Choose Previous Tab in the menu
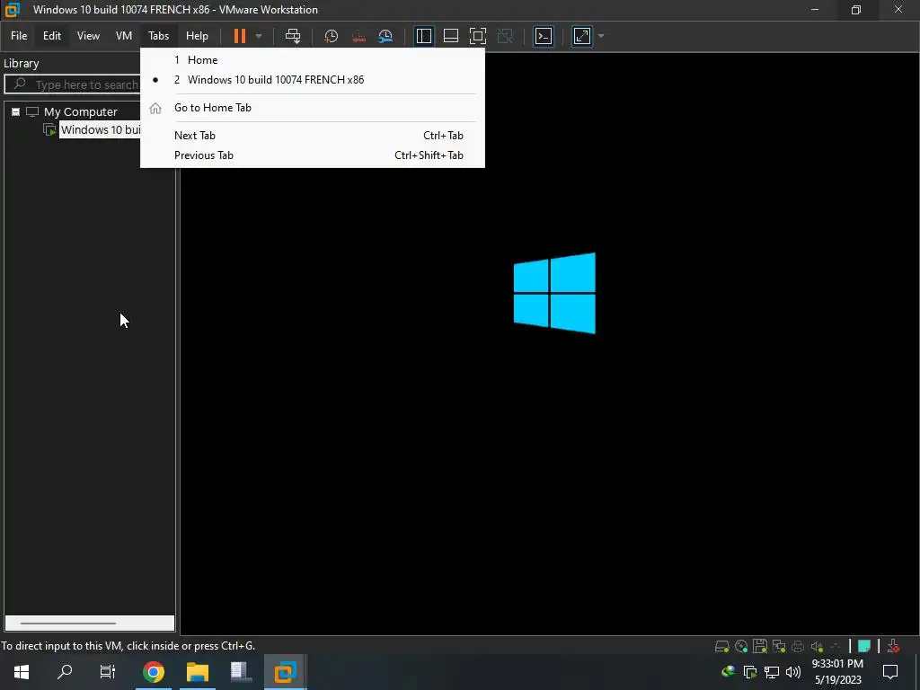 pyautogui.click(x=312, y=155)
